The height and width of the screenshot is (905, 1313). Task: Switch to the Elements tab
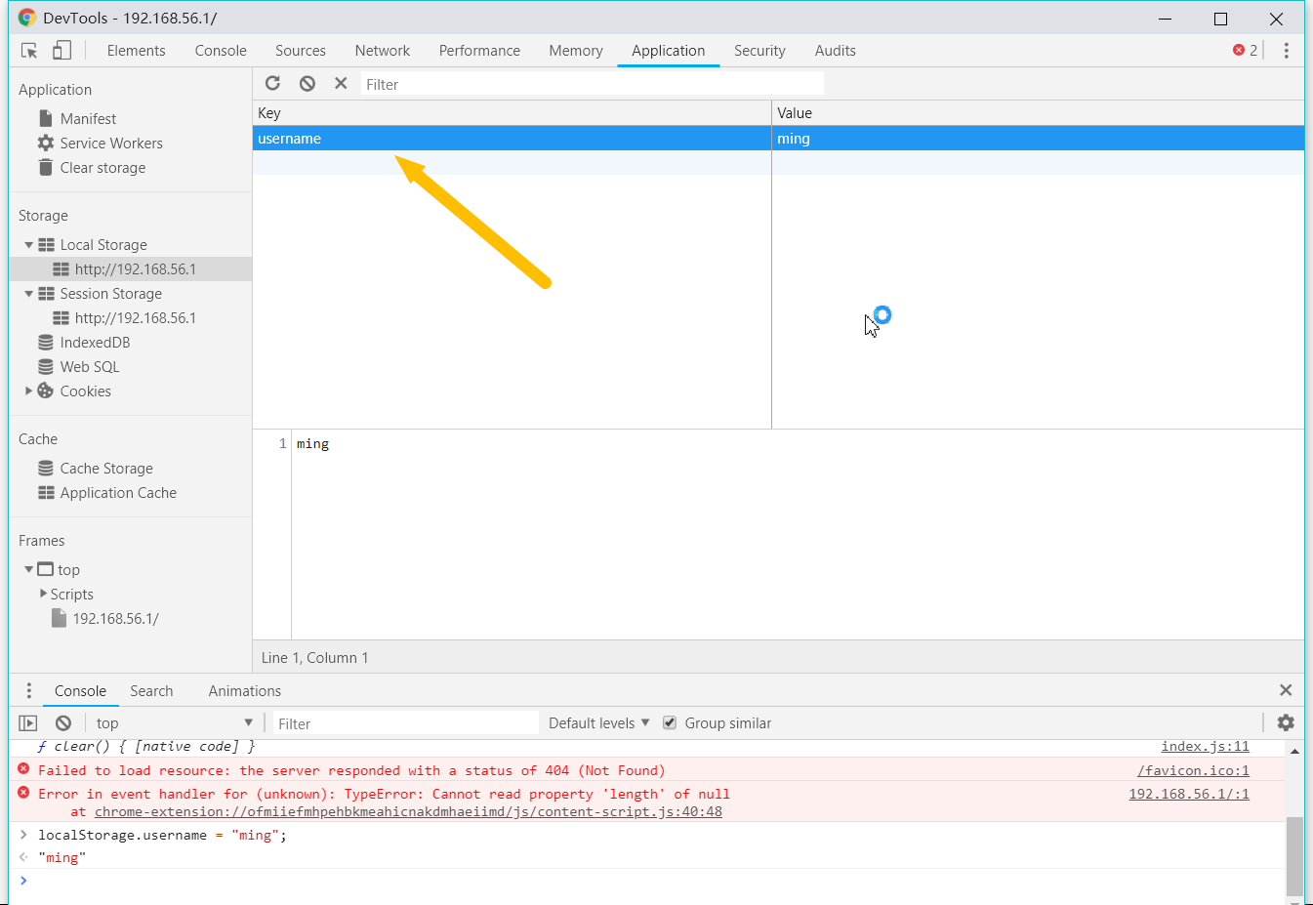pos(136,51)
